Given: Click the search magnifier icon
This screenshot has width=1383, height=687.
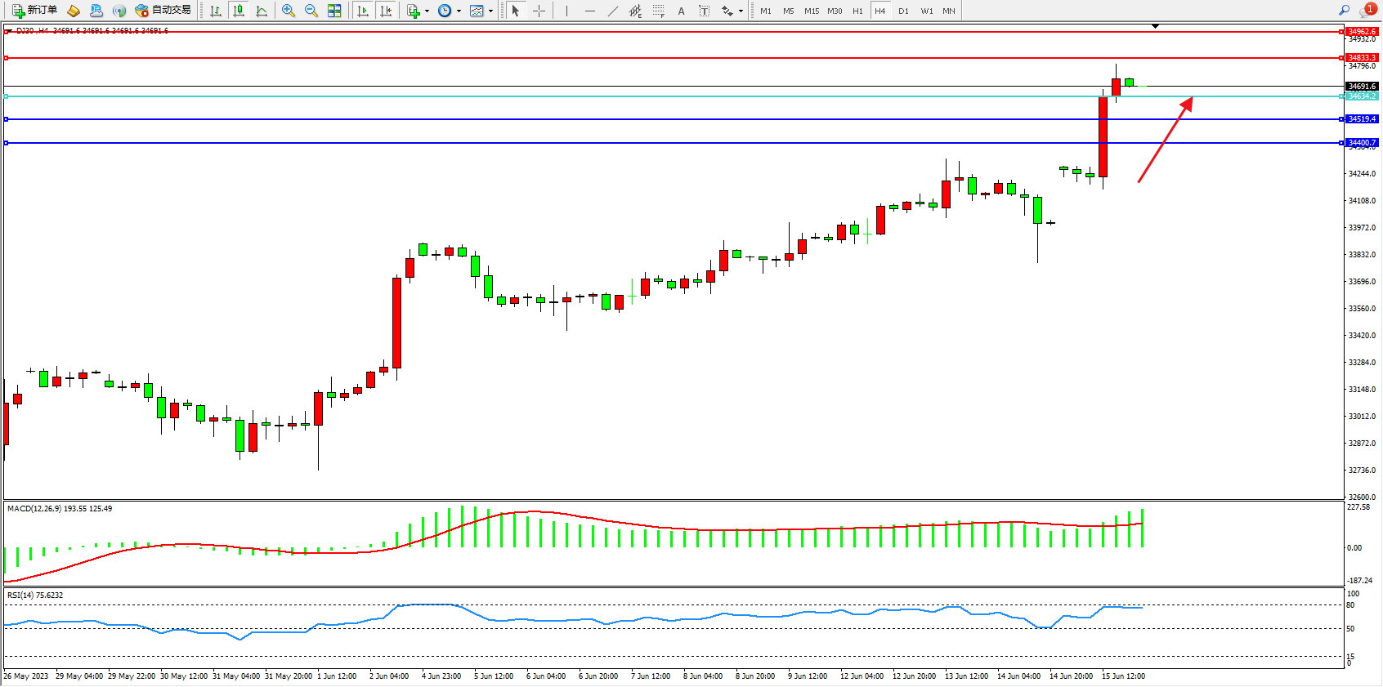Looking at the screenshot, I should (x=1345, y=11).
